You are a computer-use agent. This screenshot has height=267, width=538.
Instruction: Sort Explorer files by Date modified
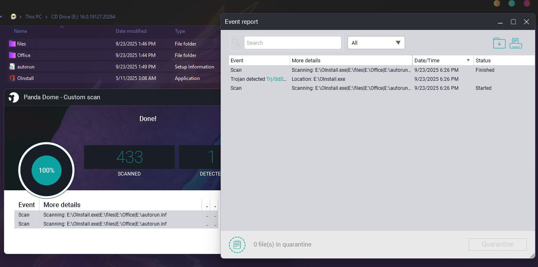[x=131, y=31]
